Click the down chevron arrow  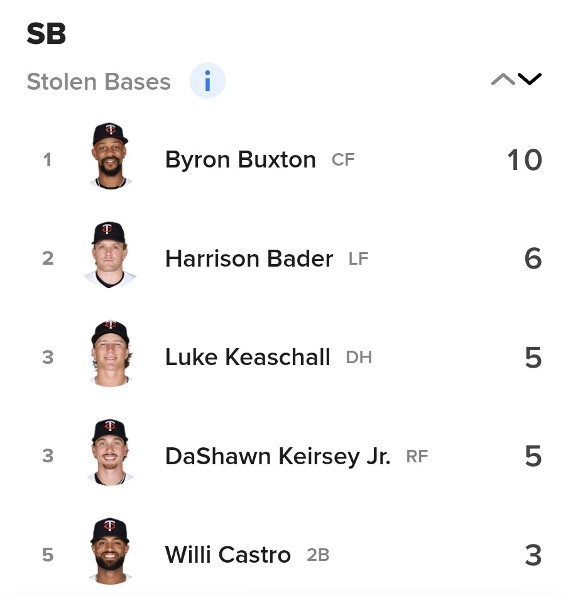[529, 79]
